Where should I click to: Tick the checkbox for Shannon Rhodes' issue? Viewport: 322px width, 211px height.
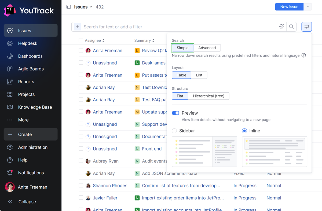tap(81, 185)
